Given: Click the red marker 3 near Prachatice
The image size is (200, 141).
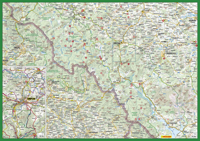Looking at the screenshot, I should tap(164, 59).
